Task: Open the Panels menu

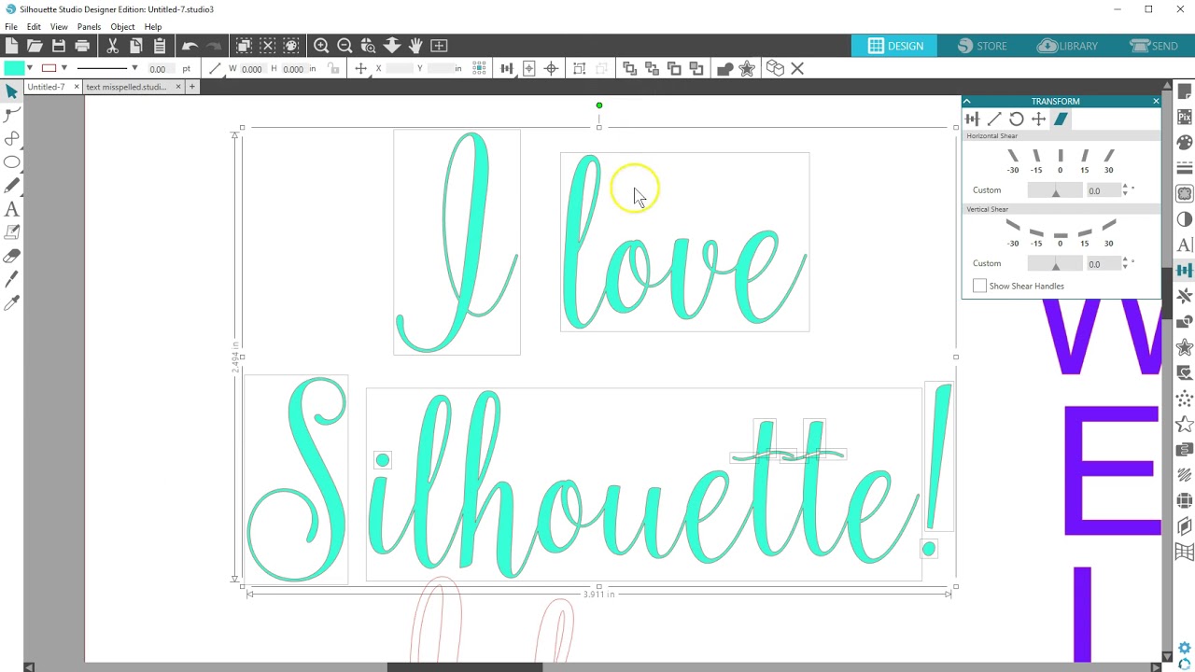Action: click(89, 27)
